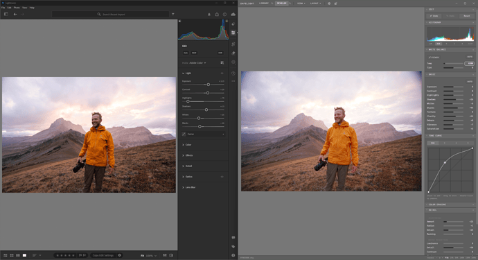
Task: Open the help question-mark icon in Lightroom
Action: click(224, 15)
